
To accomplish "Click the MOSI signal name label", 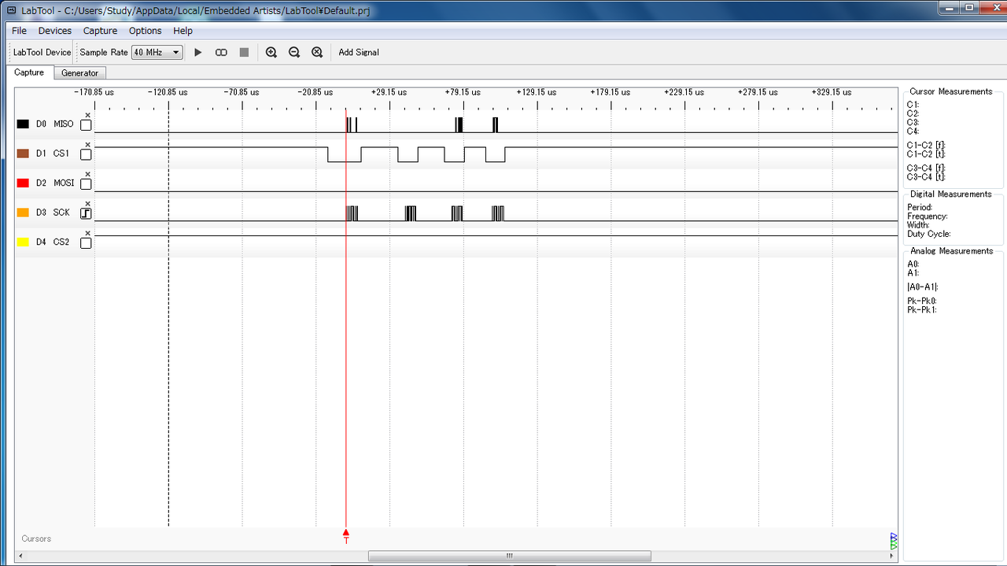I will coord(64,183).
